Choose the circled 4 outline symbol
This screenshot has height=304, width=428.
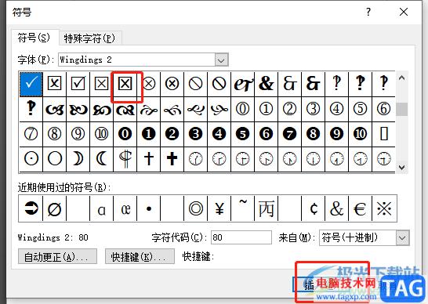(x=336, y=109)
